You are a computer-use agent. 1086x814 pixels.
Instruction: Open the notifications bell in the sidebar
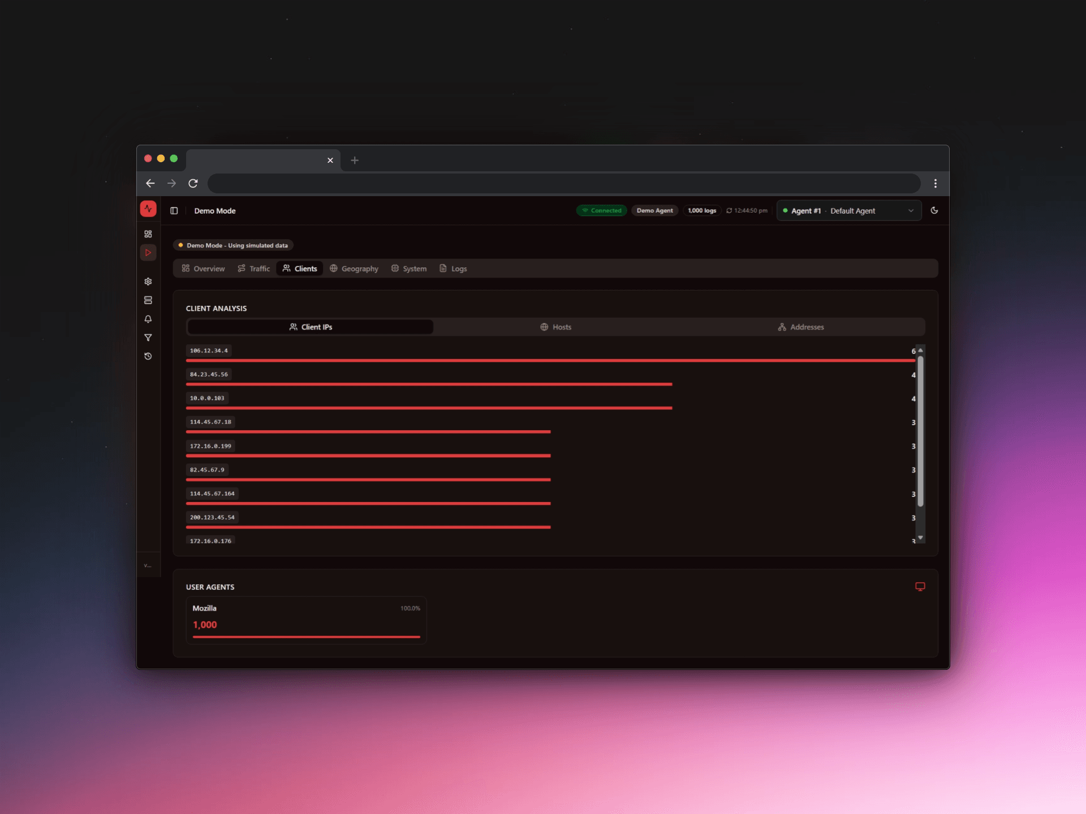[x=148, y=319]
